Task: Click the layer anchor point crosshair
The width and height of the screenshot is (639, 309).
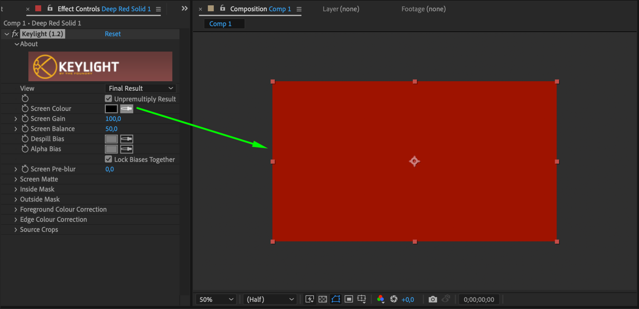Action: point(414,161)
